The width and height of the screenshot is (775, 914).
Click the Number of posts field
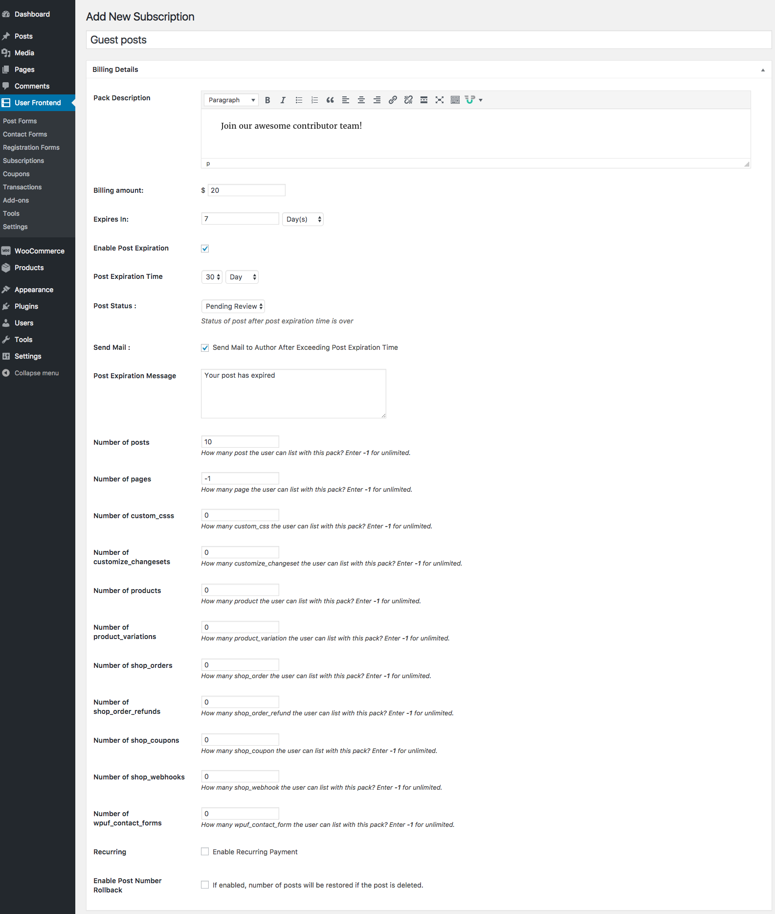point(240,442)
